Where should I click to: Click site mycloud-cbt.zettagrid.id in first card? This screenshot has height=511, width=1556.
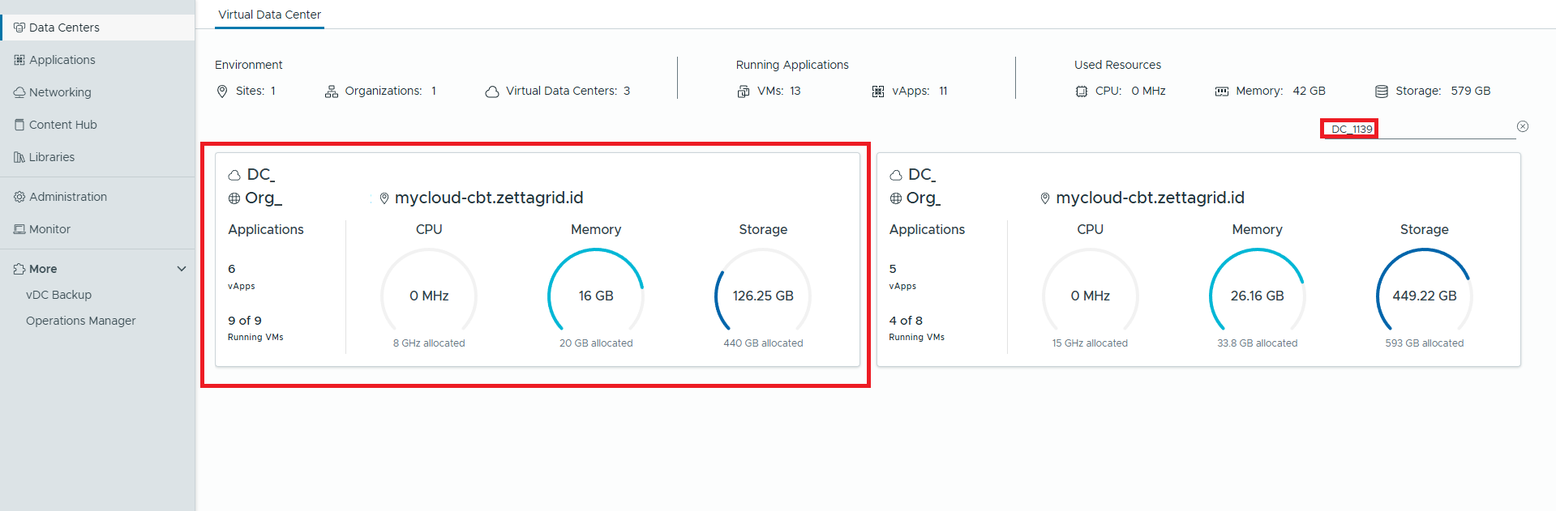tap(489, 198)
